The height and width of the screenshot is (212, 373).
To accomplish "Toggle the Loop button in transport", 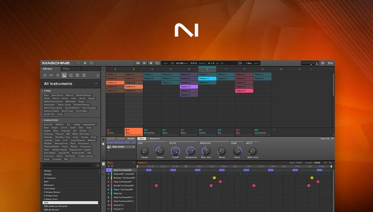I will (x=157, y=63).
